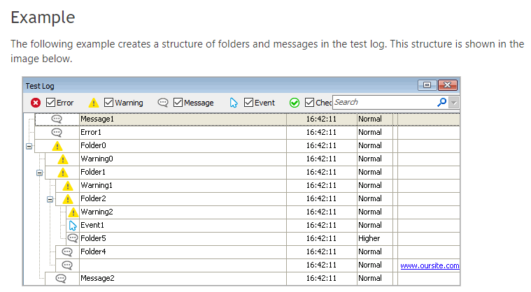The width and height of the screenshot is (531, 292).
Task: Click the Message speech bubble filter icon
Action: 162,103
